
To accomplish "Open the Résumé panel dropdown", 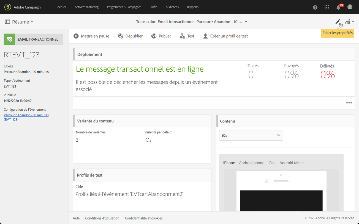I will pos(19,22).
